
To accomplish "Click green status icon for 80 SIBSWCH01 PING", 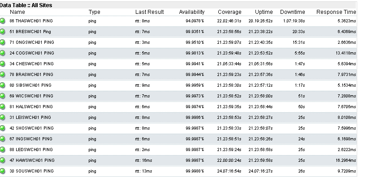I will click(x=2, y=85).
